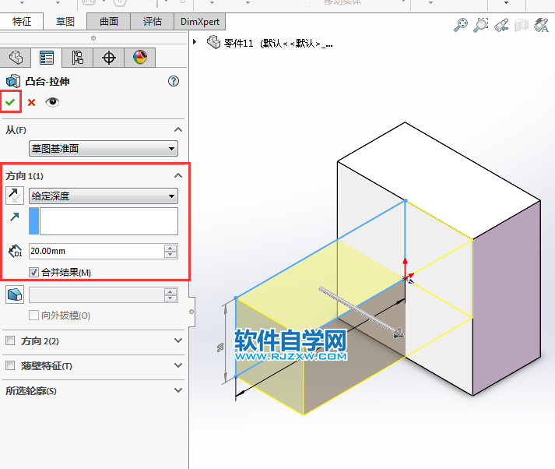Click the D1 depth icon

(x=16, y=251)
